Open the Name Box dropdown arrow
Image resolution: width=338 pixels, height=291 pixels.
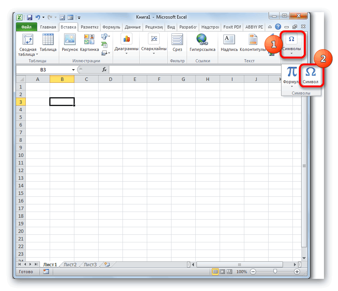point(73,70)
